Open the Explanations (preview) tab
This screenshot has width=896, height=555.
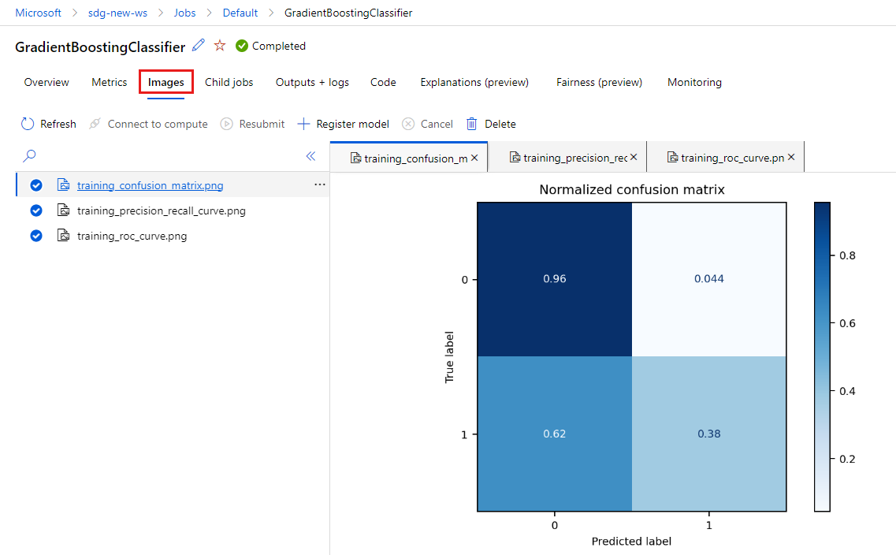[474, 82]
